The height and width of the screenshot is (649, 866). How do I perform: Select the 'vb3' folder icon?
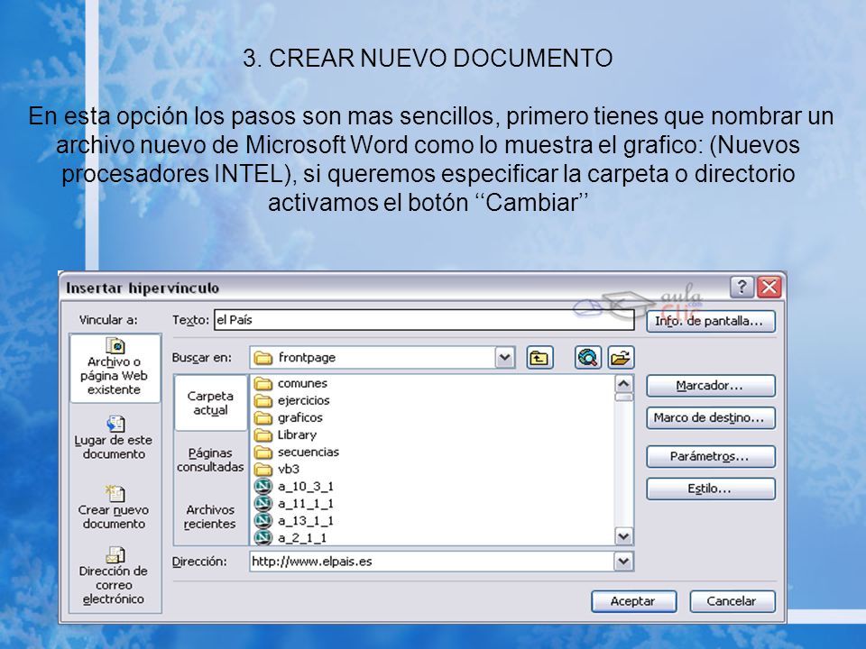click(x=263, y=469)
